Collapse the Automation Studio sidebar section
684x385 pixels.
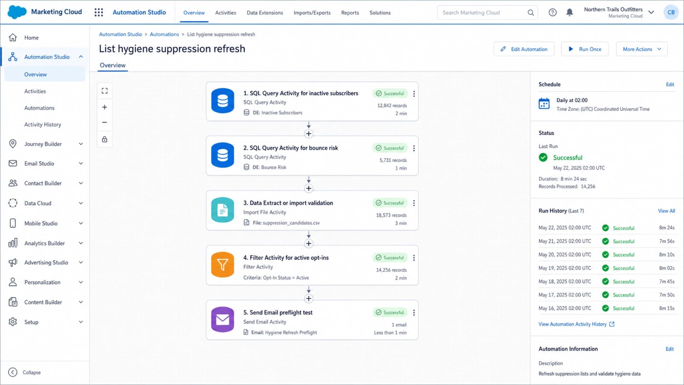(x=81, y=57)
